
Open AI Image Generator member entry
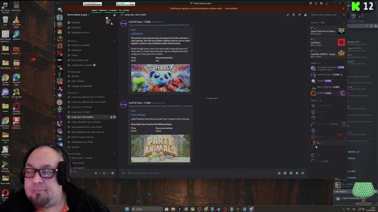[328, 68]
